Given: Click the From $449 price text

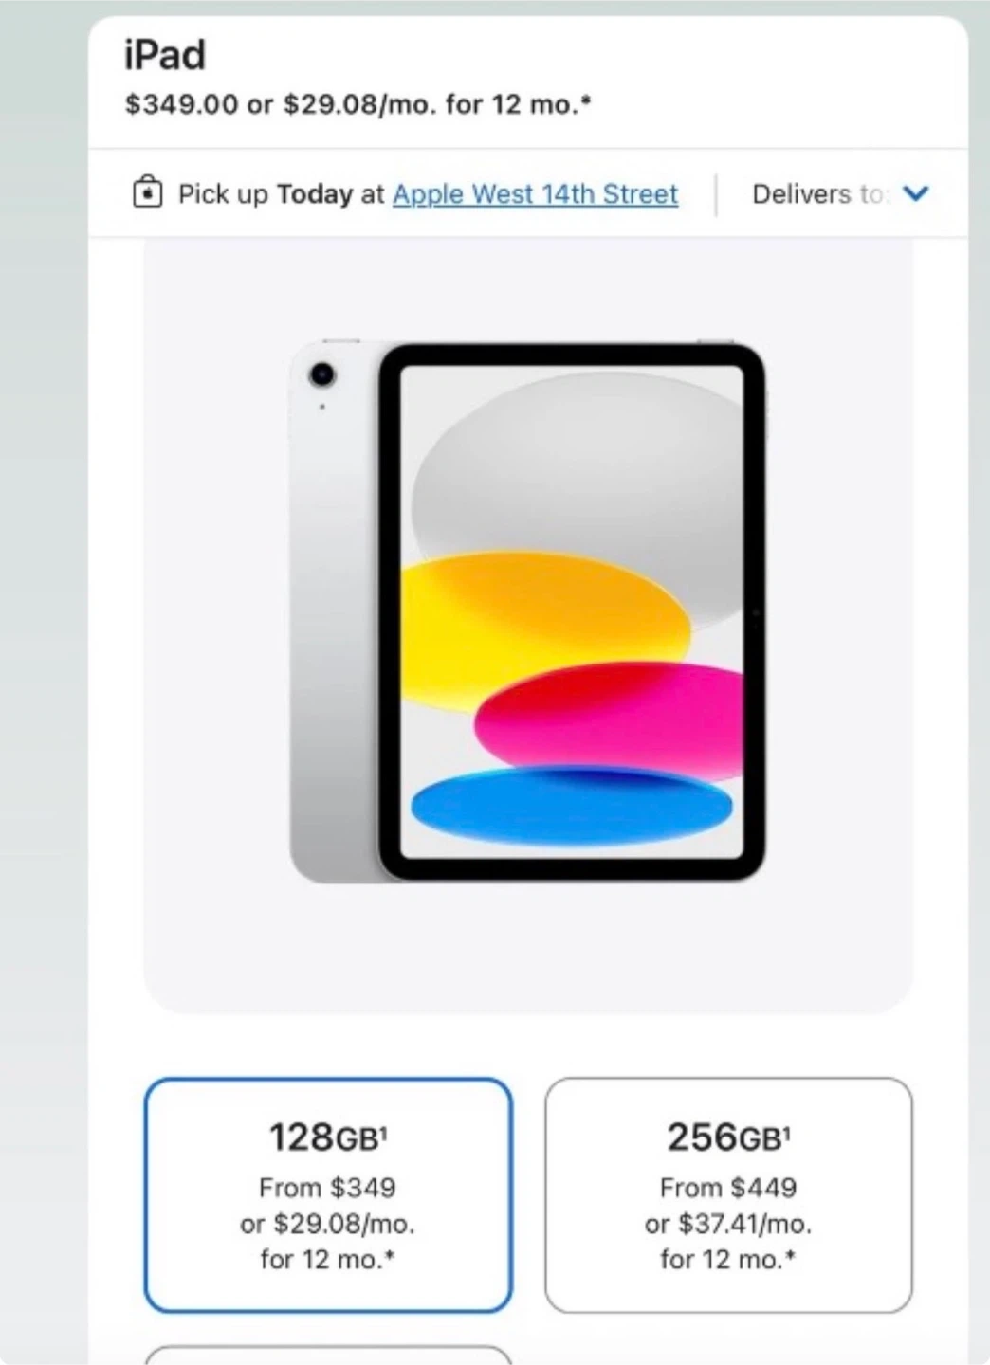Looking at the screenshot, I should point(728,1187).
